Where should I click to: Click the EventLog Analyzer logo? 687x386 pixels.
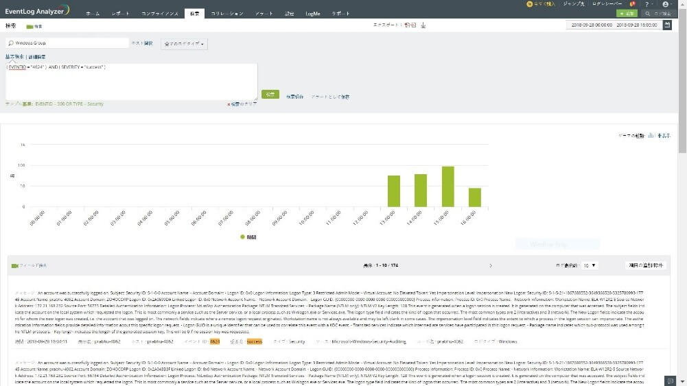(x=37, y=10)
